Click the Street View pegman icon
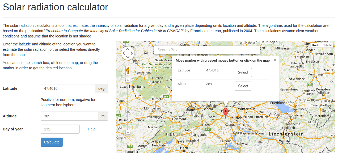This screenshot has width=338, height=153. (128, 70)
